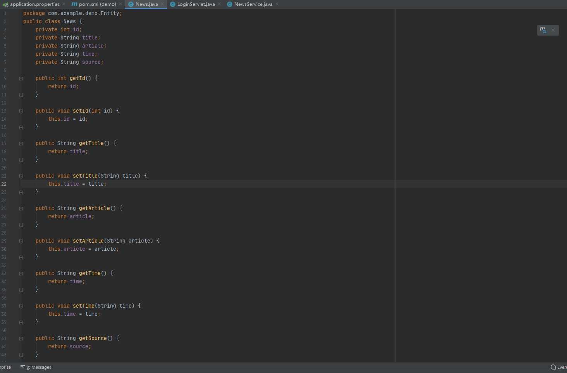This screenshot has height=373, width=567.
Task: Collapse the getTitle() method fold
Action: point(21,144)
